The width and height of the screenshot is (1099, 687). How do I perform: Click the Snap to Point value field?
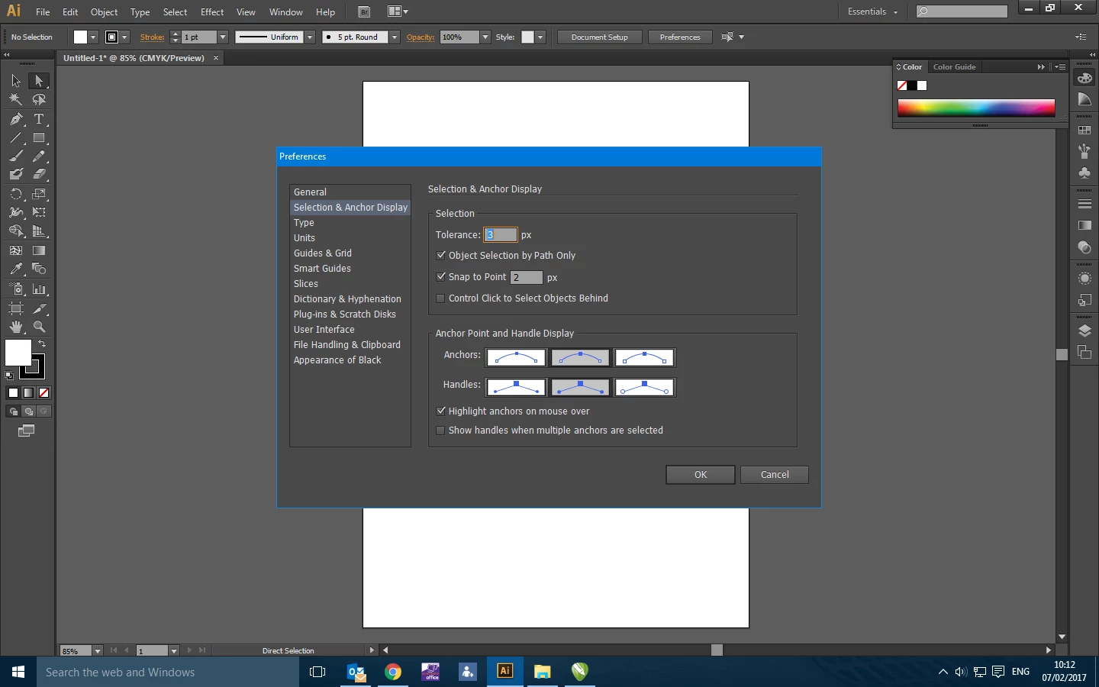[x=527, y=277]
